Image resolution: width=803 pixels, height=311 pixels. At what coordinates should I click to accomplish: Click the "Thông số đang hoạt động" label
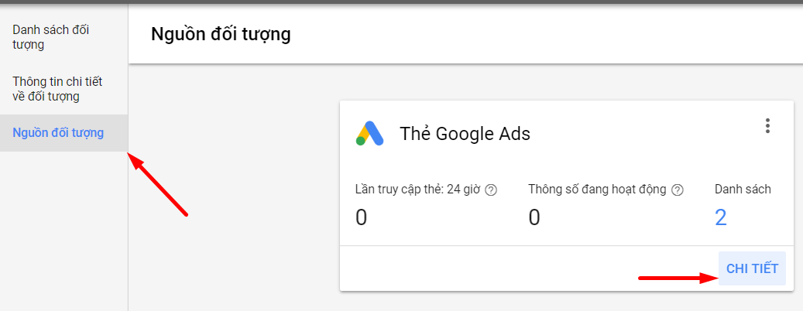click(x=597, y=190)
